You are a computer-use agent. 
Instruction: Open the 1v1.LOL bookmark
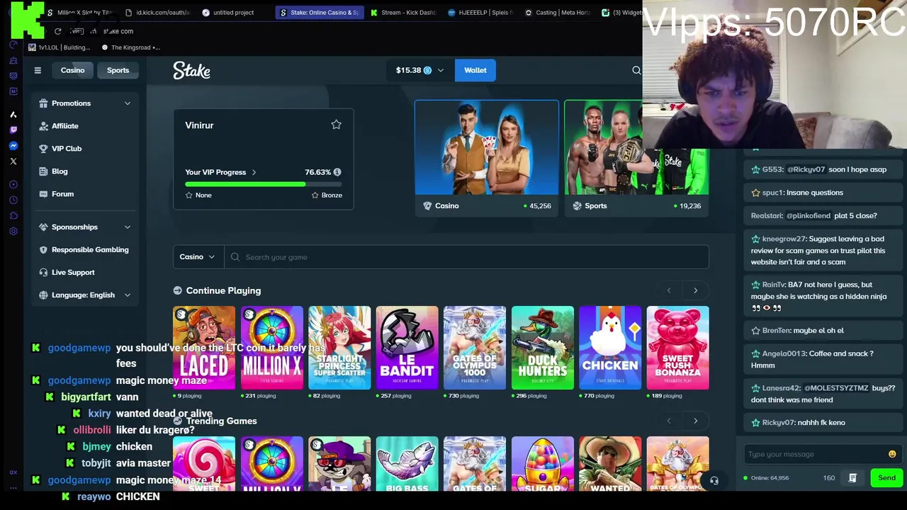[60, 47]
